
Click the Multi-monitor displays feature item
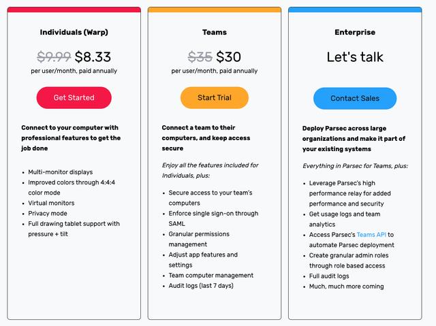[61, 172]
